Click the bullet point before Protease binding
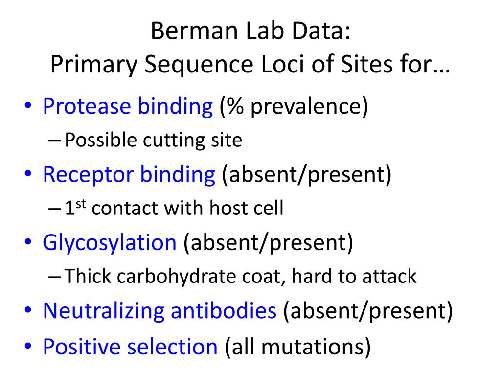Viewport: 501px width, 376px height. click(x=28, y=108)
